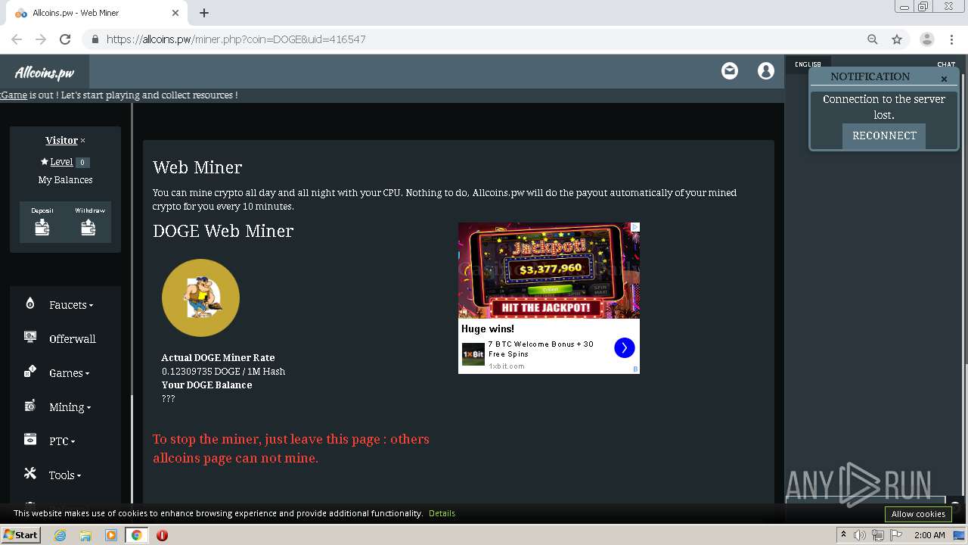Click the Windows Start button
The image size is (968, 545).
tap(20, 535)
